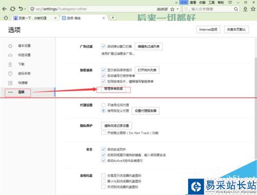Toggle the ActiveX install prompt checkbox
Screen dimensions: 257x195
pos(103,161)
